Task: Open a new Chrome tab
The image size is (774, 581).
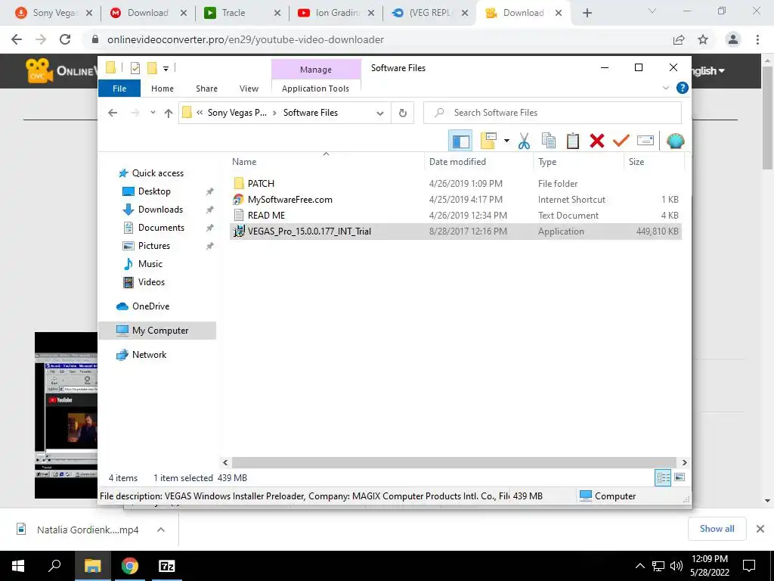Action: (587, 13)
